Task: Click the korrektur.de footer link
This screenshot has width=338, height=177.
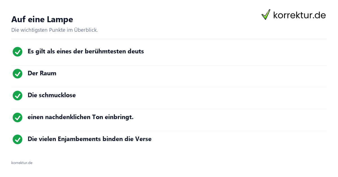Action: click(22, 163)
